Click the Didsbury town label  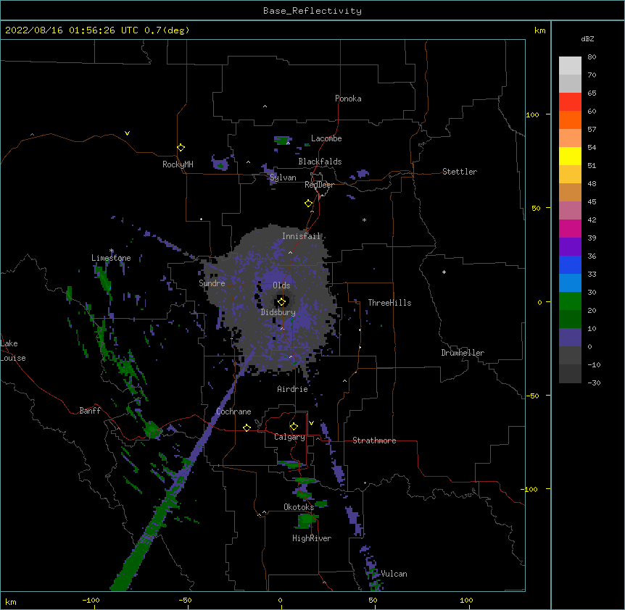(x=278, y=312)
